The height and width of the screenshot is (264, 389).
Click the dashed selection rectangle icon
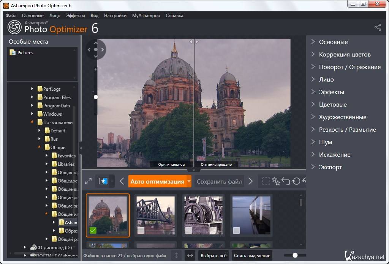pyautogui.click(x=266, y=181)
